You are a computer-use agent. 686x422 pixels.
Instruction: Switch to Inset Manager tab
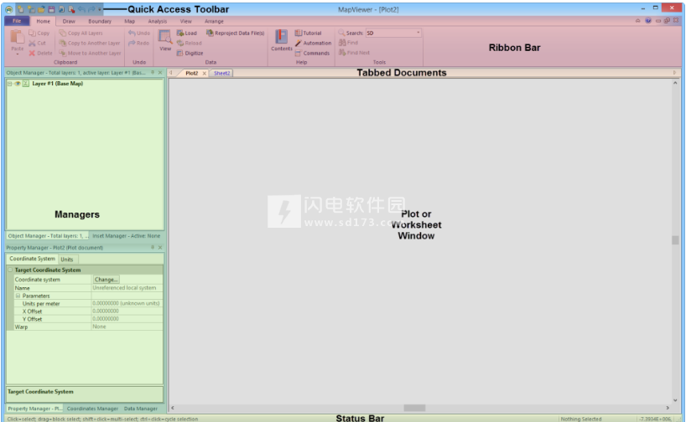(127, 236)
